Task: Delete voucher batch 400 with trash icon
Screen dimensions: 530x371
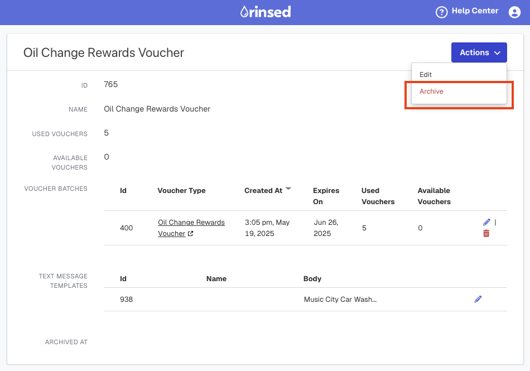Action: click(x=486, y=233)
